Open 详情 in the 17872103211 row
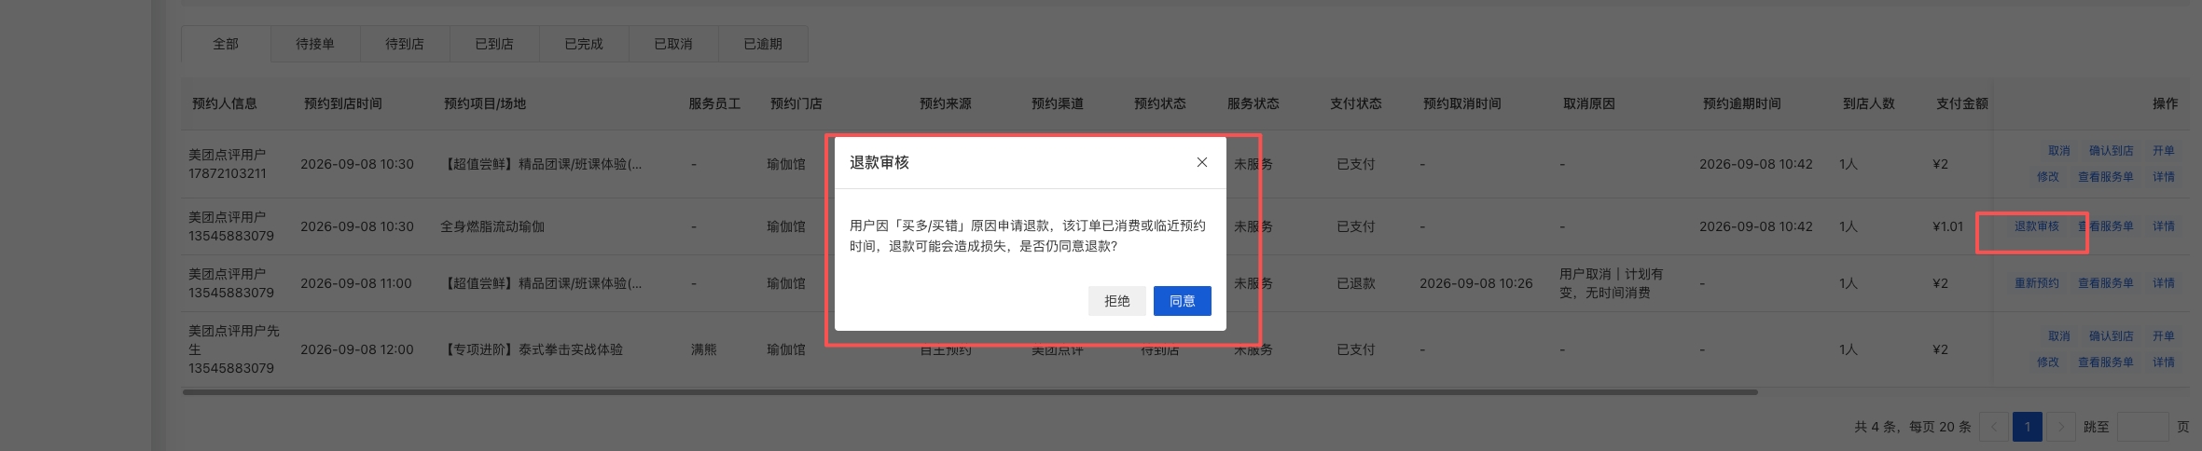 tap(2164, 177)
